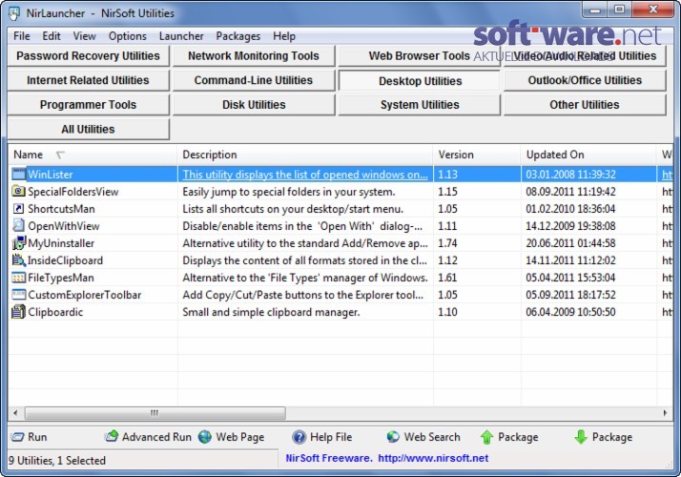This screenshot has width=681, height=477.
Task: Go to next Package (down arrow)
Action: 603,437
